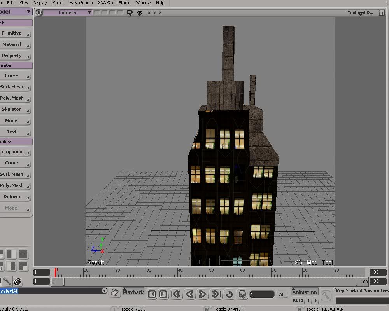Toggle the X axis view button
Screen dimensions: 389x311
tap(149, 13)
